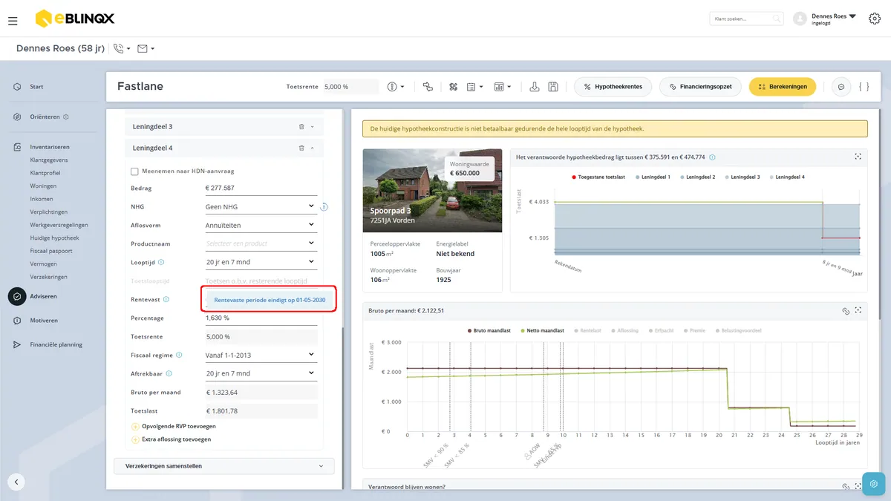This screenshot has height=501, width=891.
Task: Delete Leningdeel 4 with trash icon
Action: (x=301, y=148)
